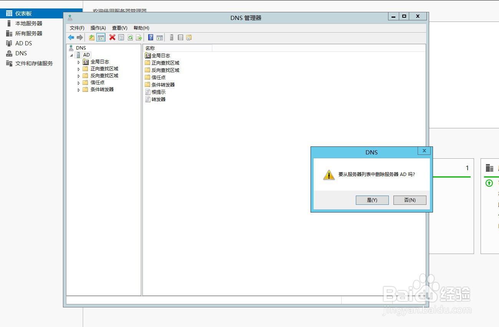Open the 帮助(H) menu
This screenshot has height=327, width=499.
[x=141, y=28]
